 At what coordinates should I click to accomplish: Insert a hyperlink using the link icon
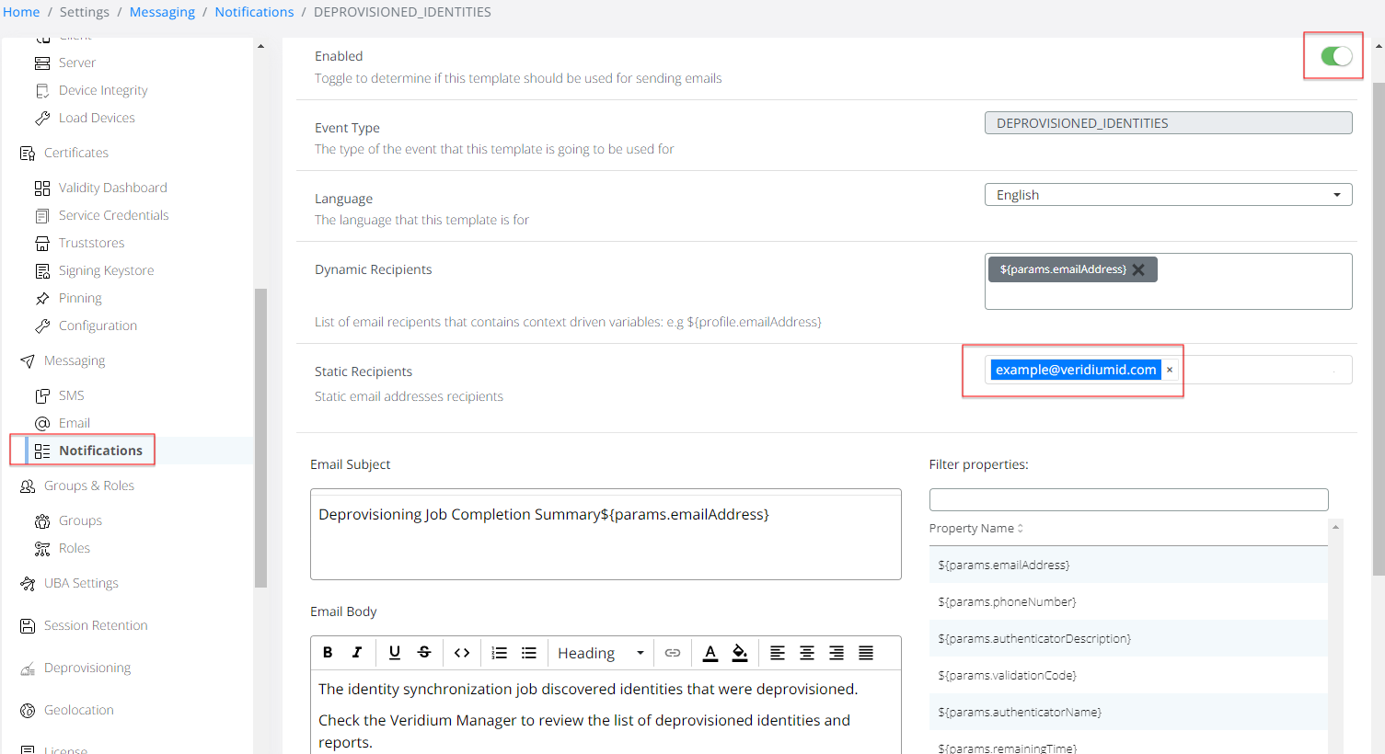tap(673, 653)
